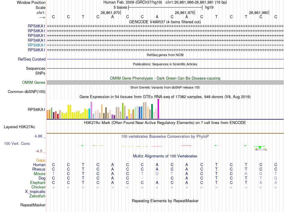
Task: Click the green conservation peak in PhyloP track
Action: [260, 147]
